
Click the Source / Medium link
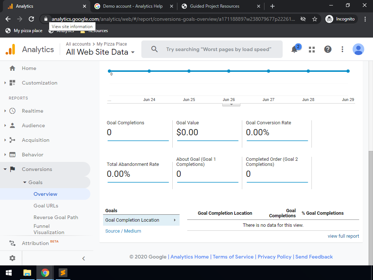click(123, 231)
